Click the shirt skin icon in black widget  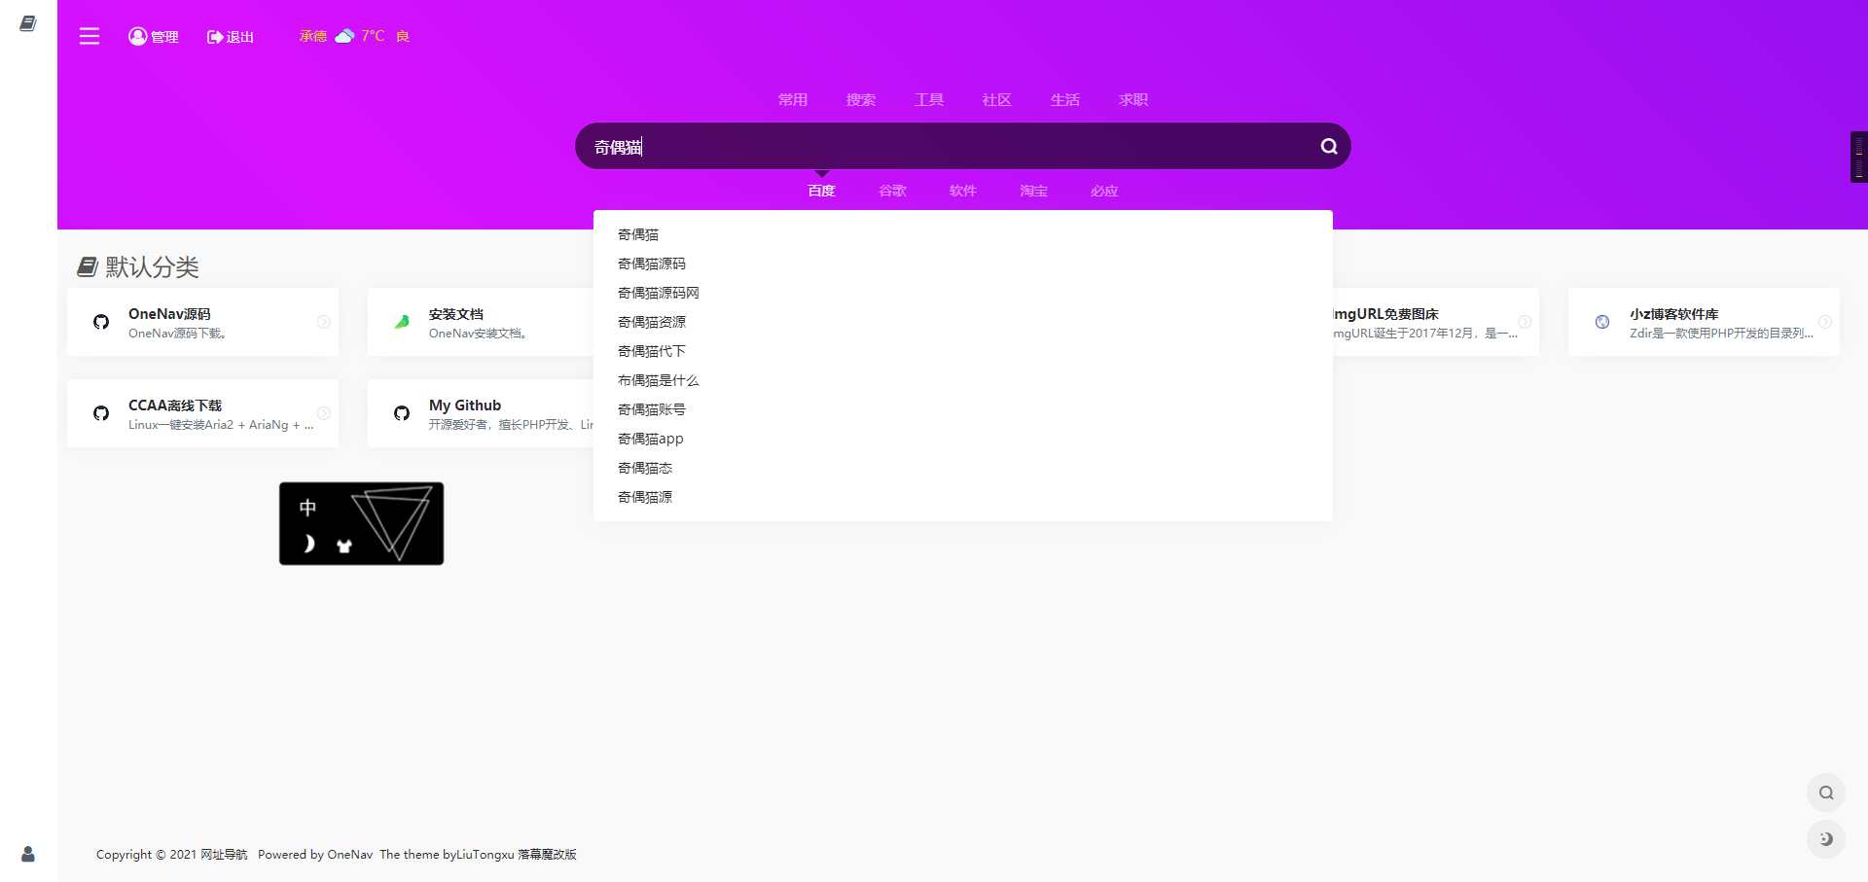click(x=343, y=546)
